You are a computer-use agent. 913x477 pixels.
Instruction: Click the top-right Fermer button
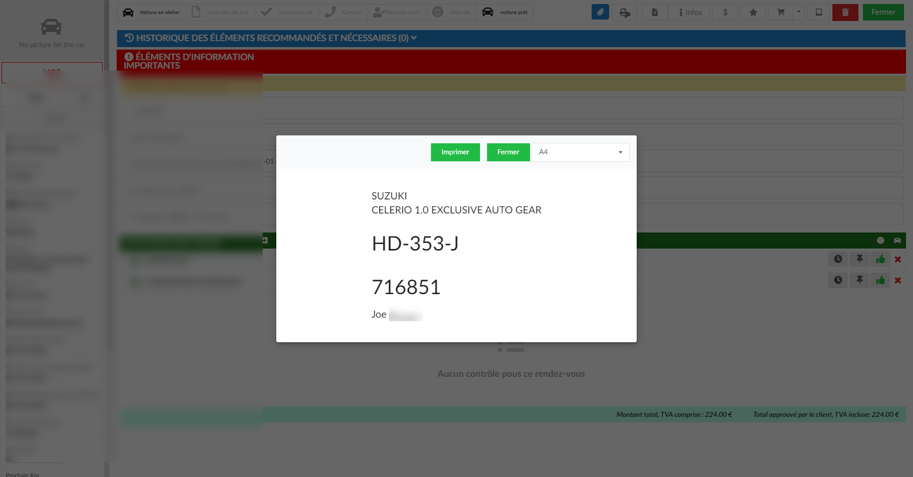click(x=883, y=13)
